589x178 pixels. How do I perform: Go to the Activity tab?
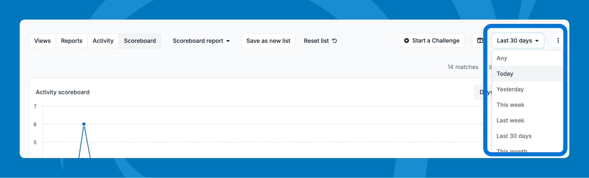coord(103,41)
